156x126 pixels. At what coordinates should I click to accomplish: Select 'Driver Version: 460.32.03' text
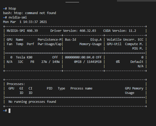pos(73,31)
